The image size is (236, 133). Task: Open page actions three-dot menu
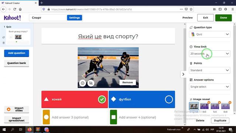(x=181, y=9)
